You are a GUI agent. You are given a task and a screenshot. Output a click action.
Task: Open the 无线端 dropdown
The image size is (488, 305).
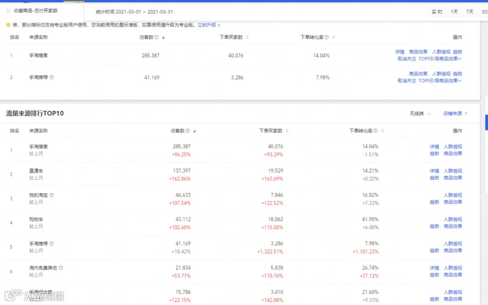pos(420,114)
